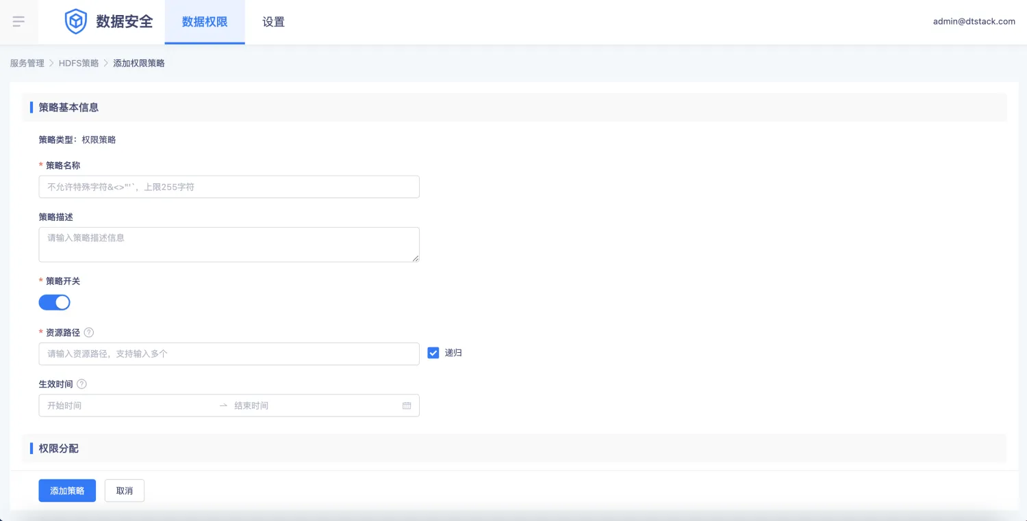Switch to the 设置 tab
The width and height of the screenshot is (1027, 521).
pos(273,22)
